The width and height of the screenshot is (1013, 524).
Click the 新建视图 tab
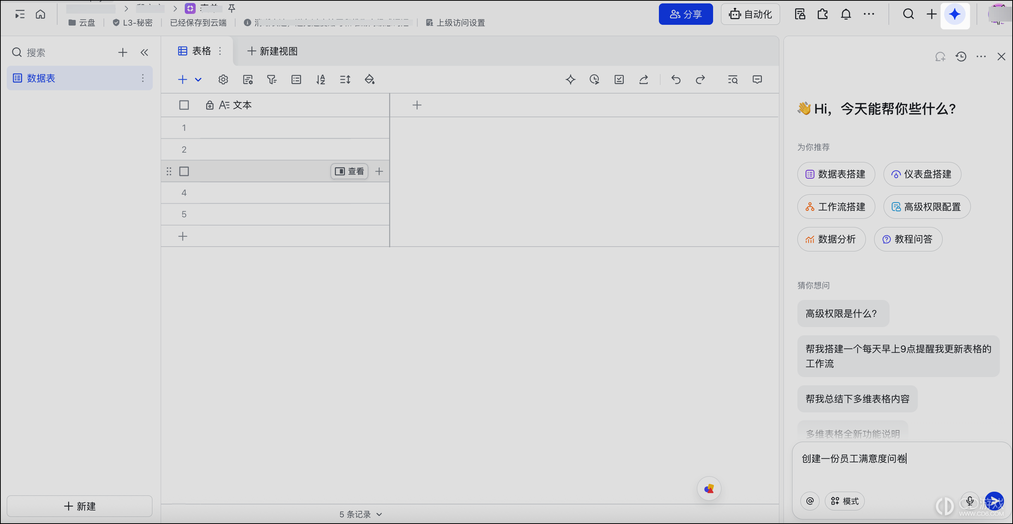click(x=272, y=51)
